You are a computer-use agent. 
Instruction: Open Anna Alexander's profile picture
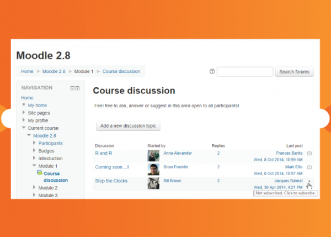[153, 155]
